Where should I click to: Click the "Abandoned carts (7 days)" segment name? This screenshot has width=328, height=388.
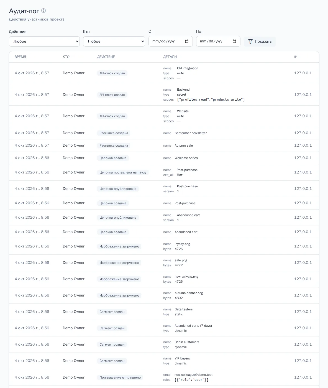(x=193, y=326)
